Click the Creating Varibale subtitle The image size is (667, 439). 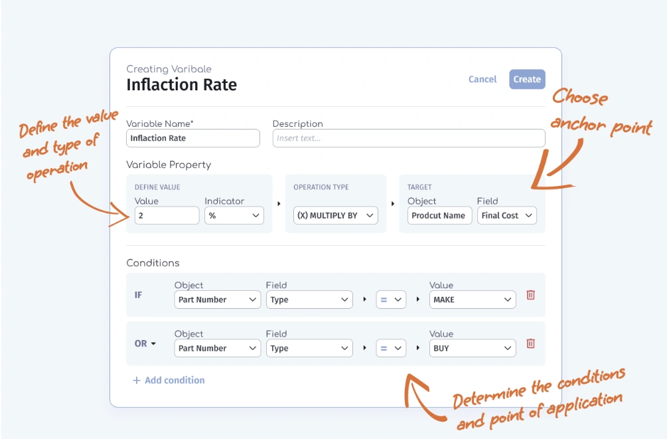point(169,69)
